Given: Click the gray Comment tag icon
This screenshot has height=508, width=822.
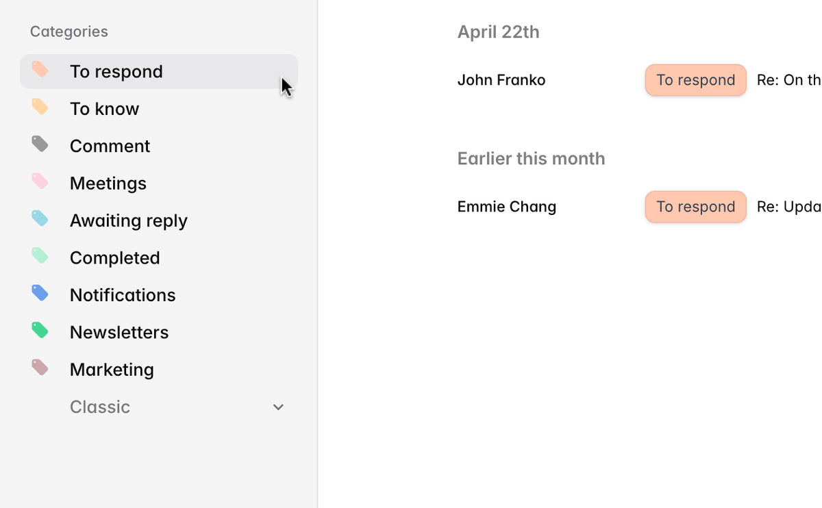Looking at the screenshot, I should 40,144.
